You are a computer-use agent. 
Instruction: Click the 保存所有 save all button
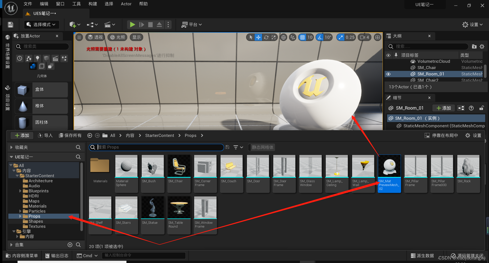[70, 136]
